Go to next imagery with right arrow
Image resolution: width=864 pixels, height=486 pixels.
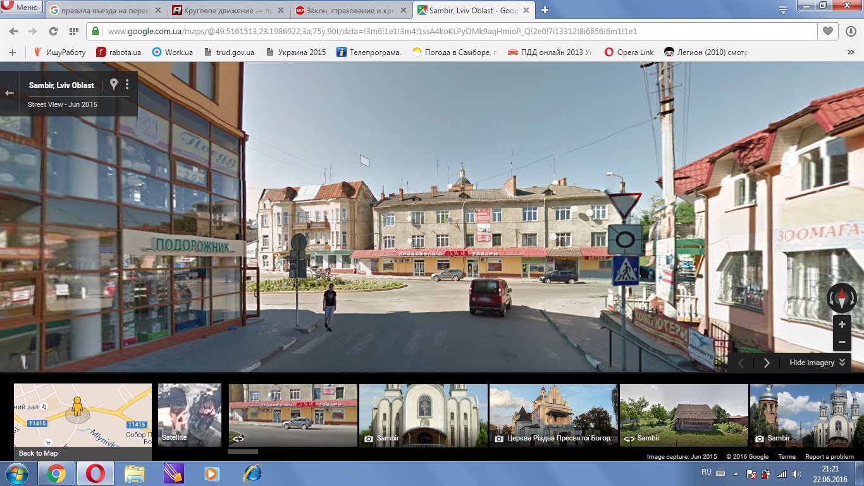(x=767, y=363)
